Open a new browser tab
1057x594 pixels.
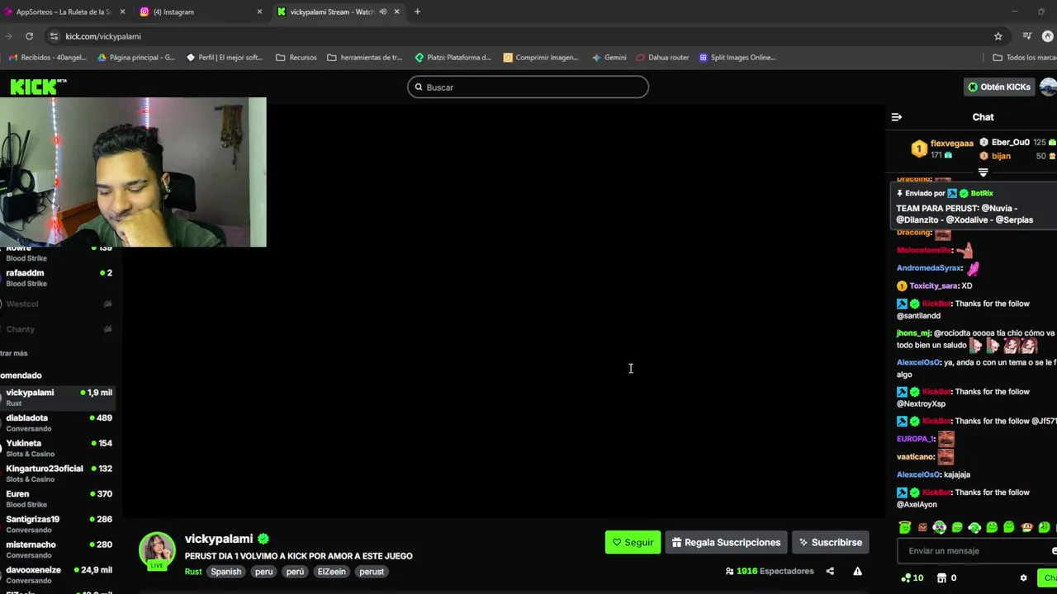point(417,12)
